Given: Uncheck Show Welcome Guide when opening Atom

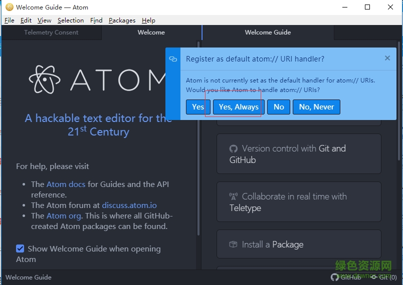Looking at the screenshot, I should (20, 248).
